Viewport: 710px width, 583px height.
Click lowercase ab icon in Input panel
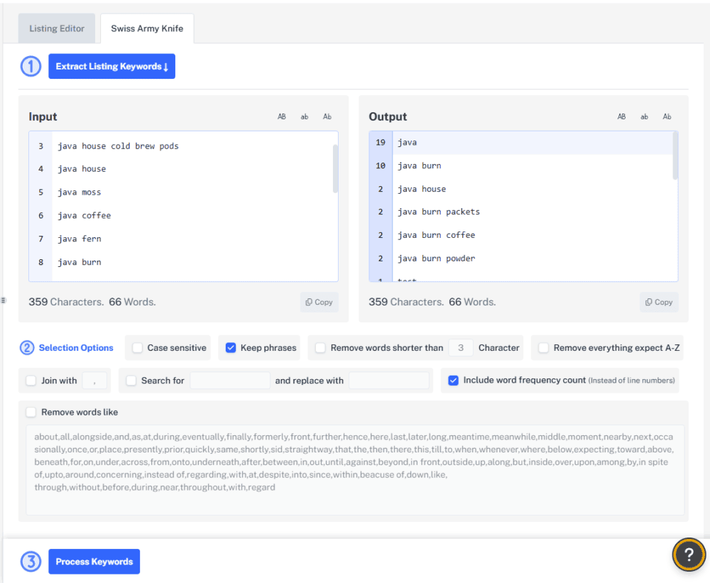(x=305, y=116)
